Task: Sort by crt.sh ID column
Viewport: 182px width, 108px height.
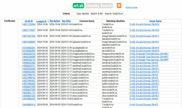Action: click(29, 21)
